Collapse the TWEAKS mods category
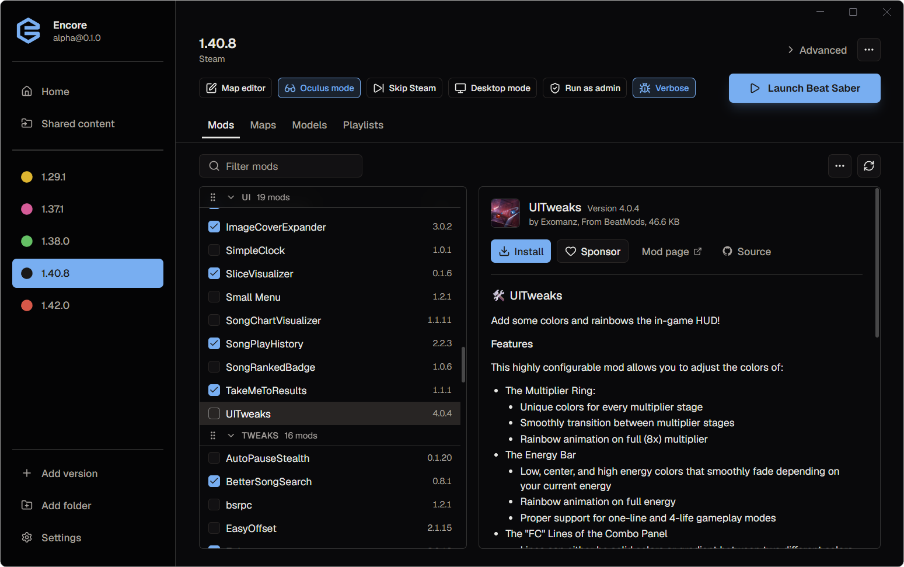904x567 pixels. pos(231,436)
